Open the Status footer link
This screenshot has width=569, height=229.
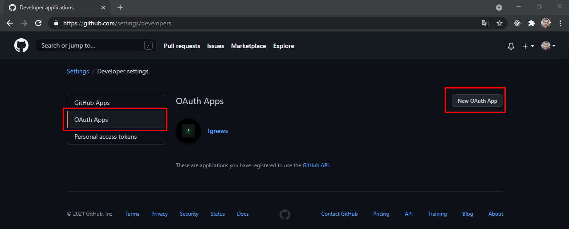218,214
